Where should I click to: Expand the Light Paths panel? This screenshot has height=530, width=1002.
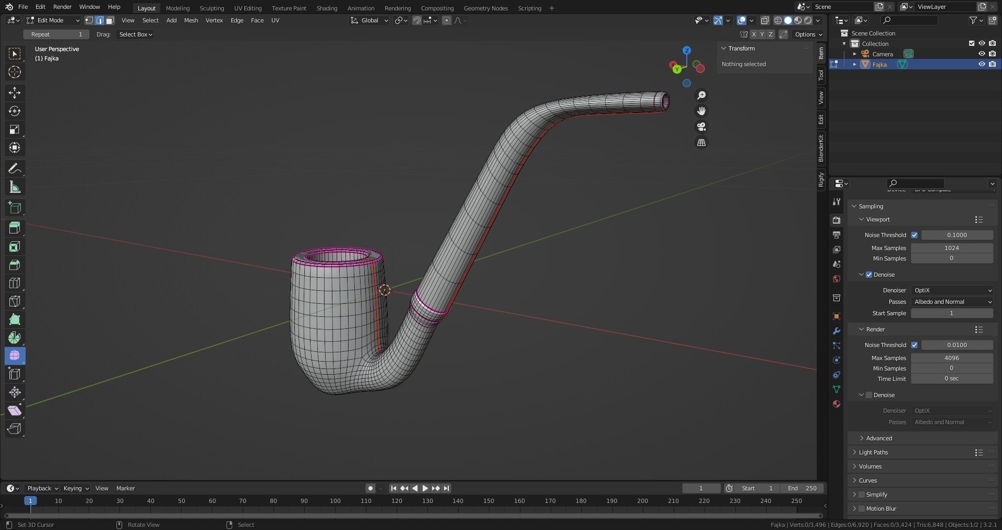point(873,452)
